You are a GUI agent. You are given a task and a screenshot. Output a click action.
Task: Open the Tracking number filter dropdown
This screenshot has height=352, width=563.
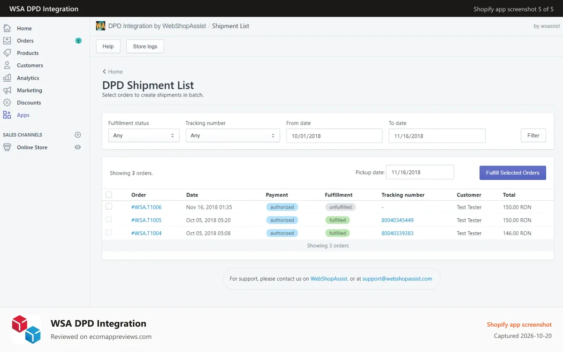coord(232,135)
